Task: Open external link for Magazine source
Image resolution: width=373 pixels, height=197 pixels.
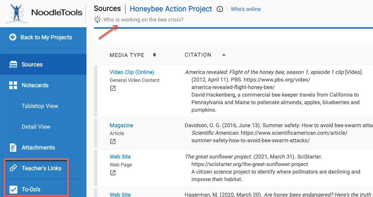Action: click(113, 142)
